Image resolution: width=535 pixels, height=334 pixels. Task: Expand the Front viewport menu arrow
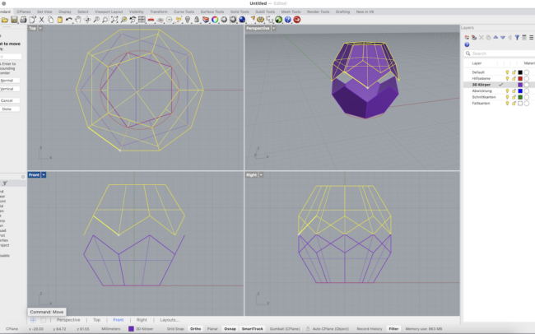point(44,174)
